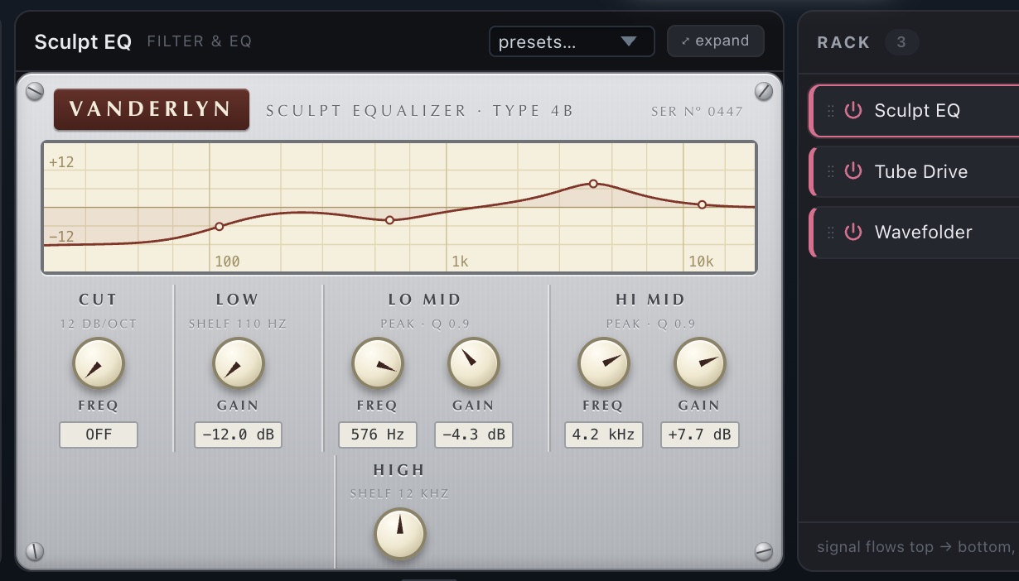Viewport: 1019px width, 581px height.
Task: Click the FILTER & EQ category label
Action: tap(199, 41)
